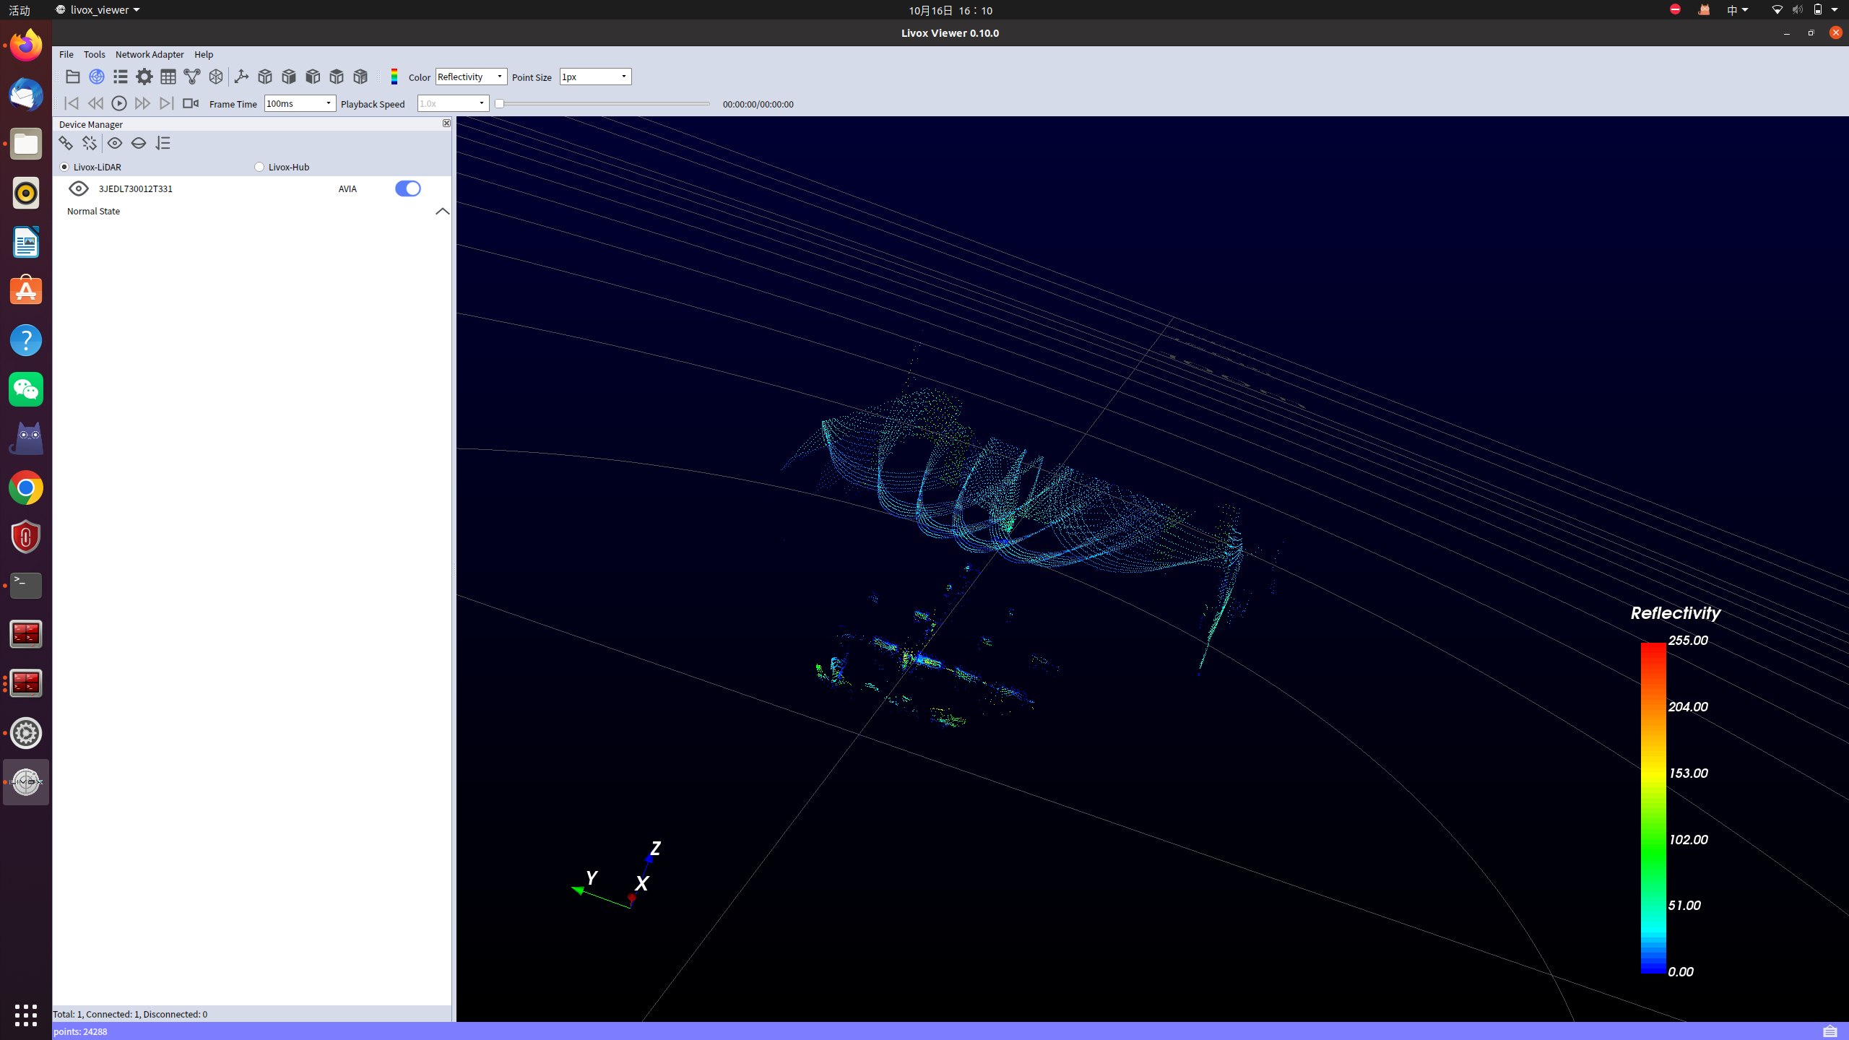Toggle the AVIA device connection switch
Screen dimensions: 1849x1040
407,188
